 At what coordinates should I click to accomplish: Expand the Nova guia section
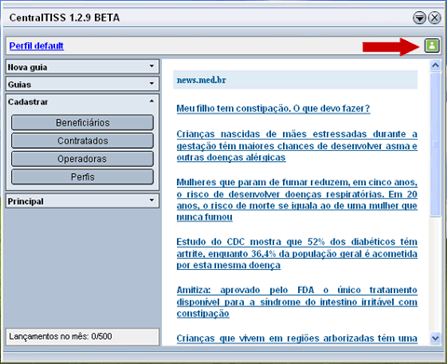[83, 67]
